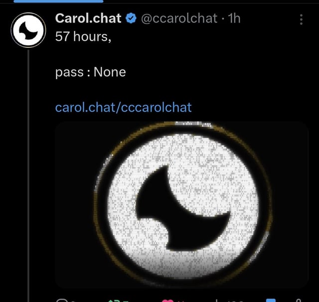319x302 pixels.
Task: Open the view count analytics icon
Action: pos(217,301)
